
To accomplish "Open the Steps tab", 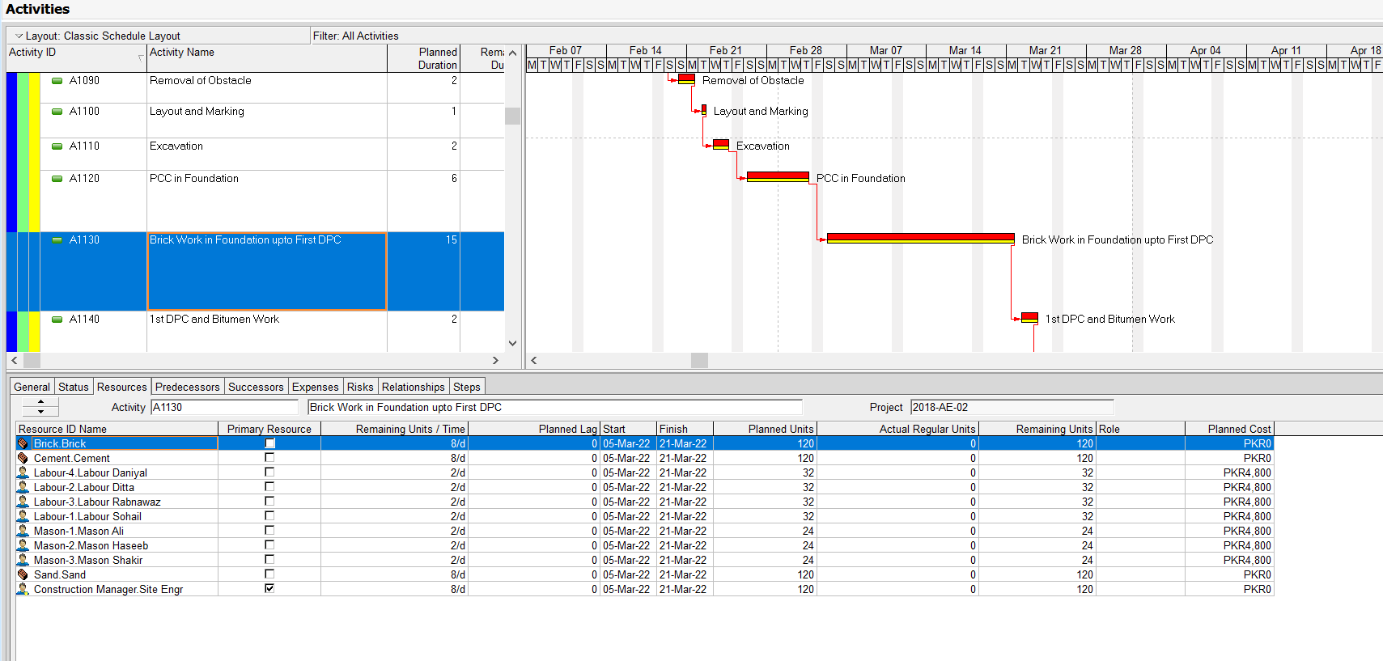I will coord(467,387).
